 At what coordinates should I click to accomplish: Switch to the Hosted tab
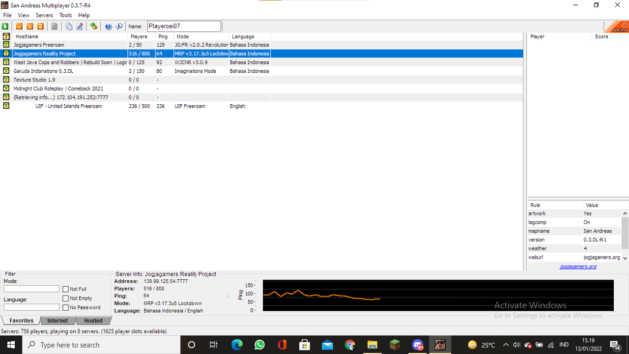click(93, 321)
